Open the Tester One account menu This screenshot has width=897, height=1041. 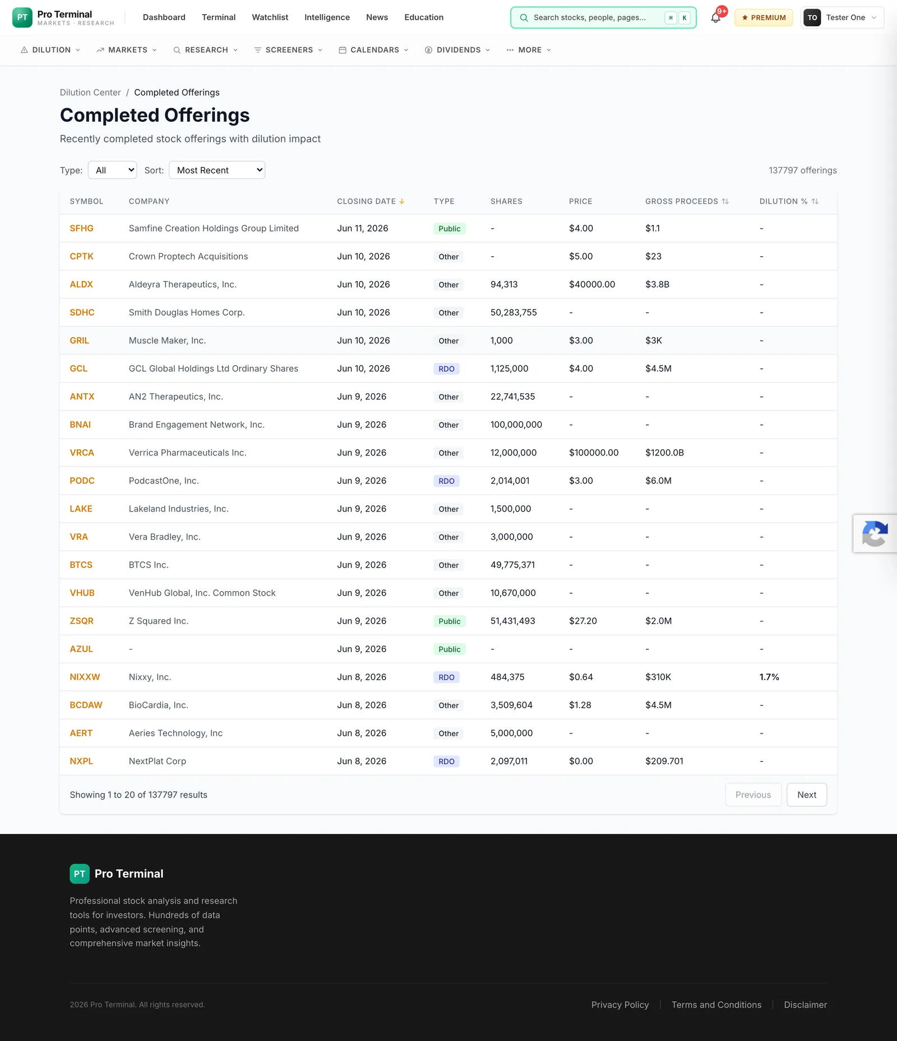click(842, 17)
